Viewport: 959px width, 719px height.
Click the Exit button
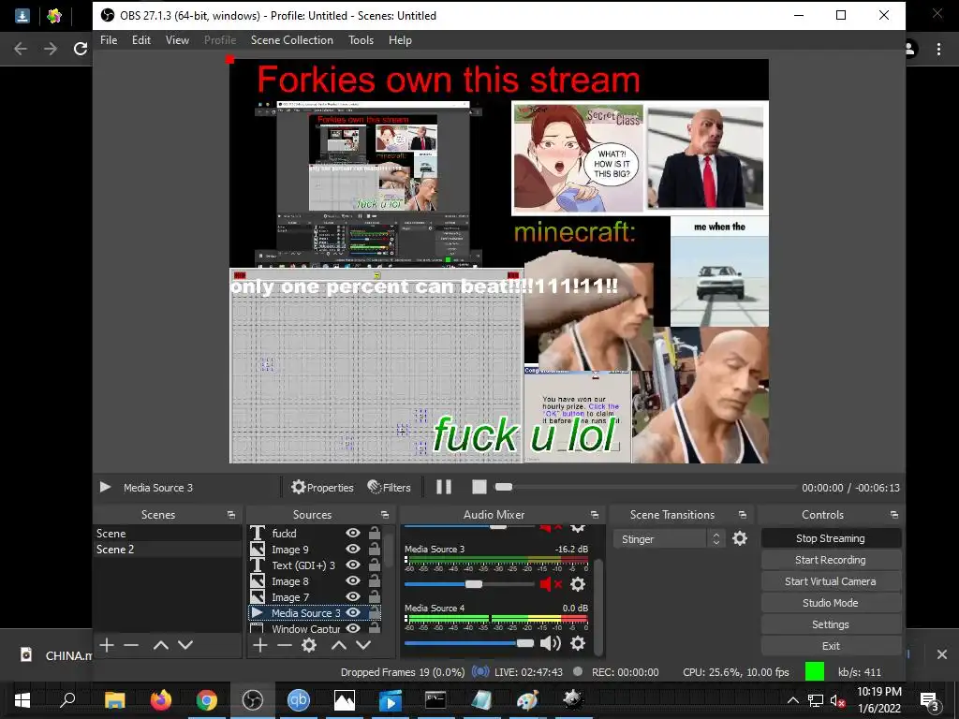click(831, 646)
